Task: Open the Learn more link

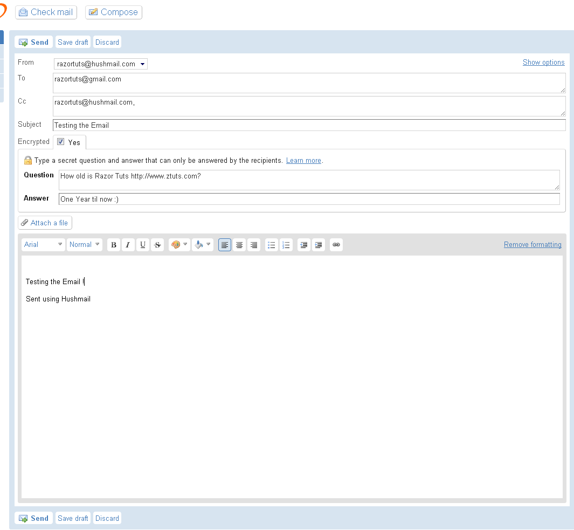Action: tap(303, 161)
